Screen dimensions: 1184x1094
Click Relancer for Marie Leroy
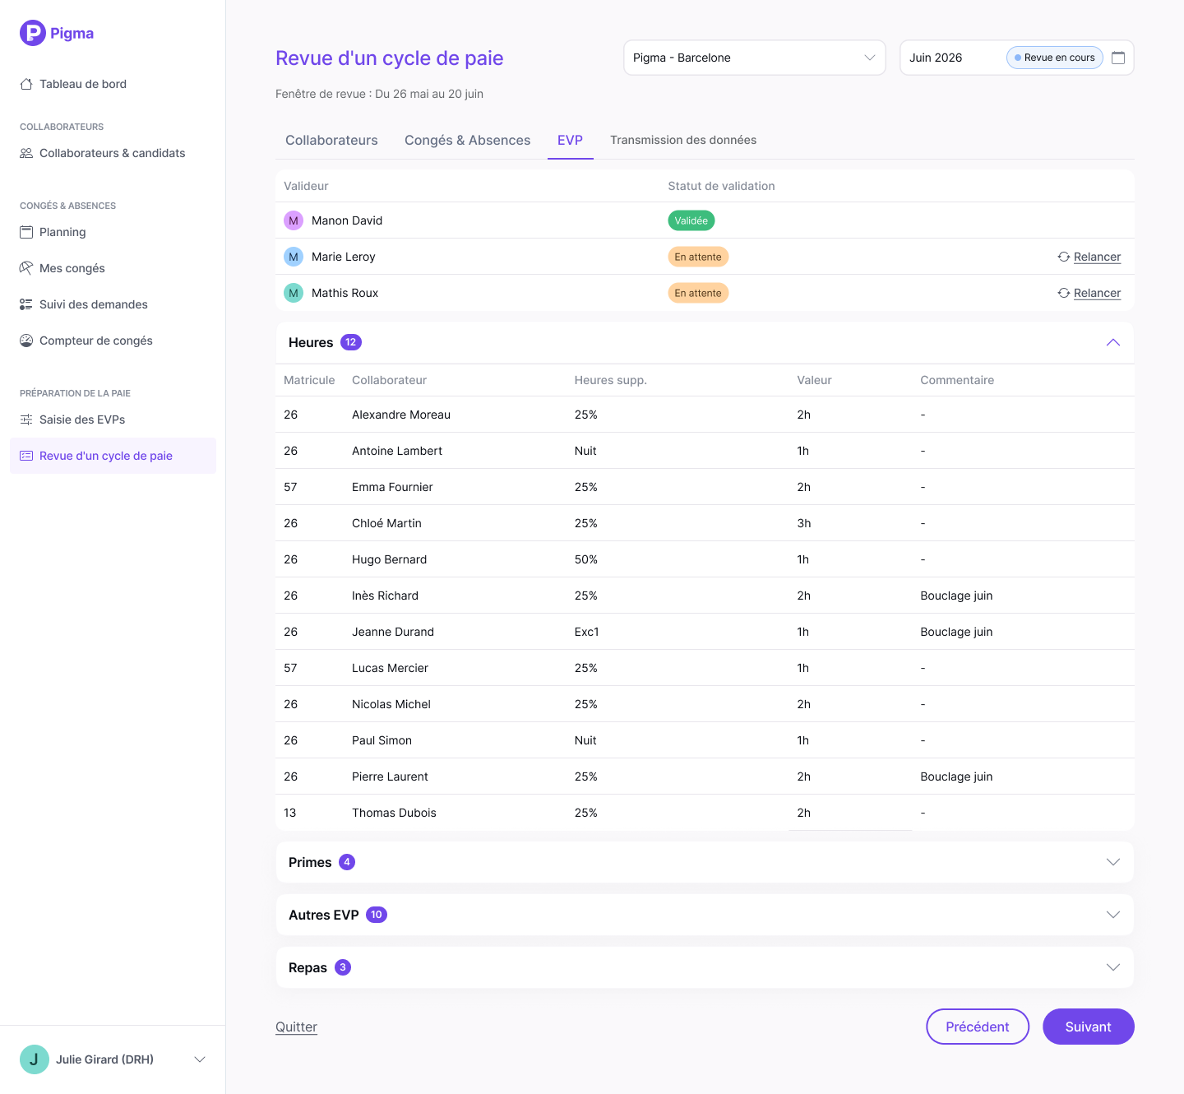click(x=1097, y=257)
